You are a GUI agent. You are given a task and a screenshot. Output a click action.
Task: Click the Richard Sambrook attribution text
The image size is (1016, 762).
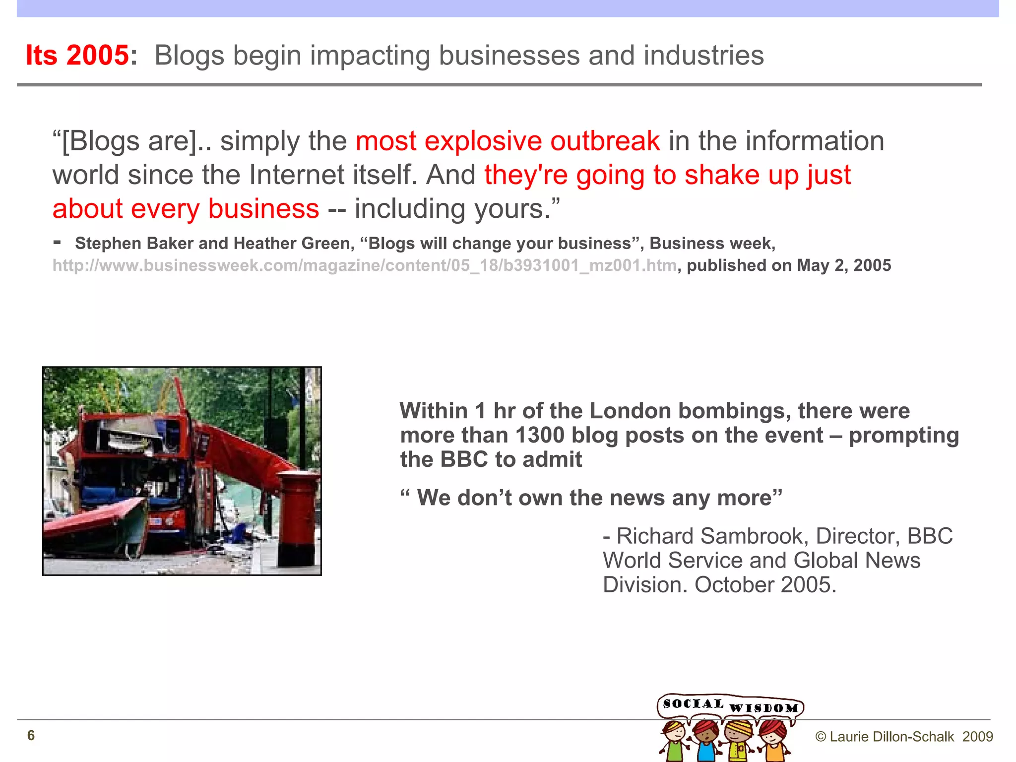coord(776,560)
